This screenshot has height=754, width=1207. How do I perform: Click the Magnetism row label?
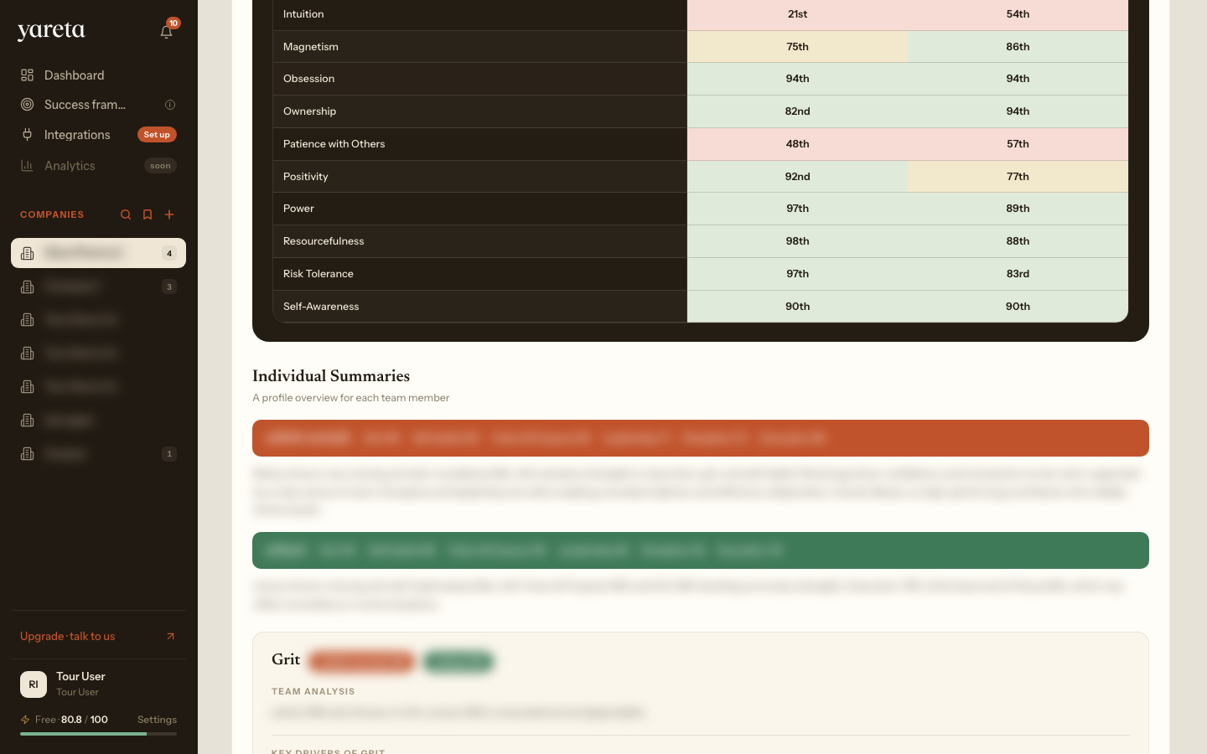tap(311, 47)
